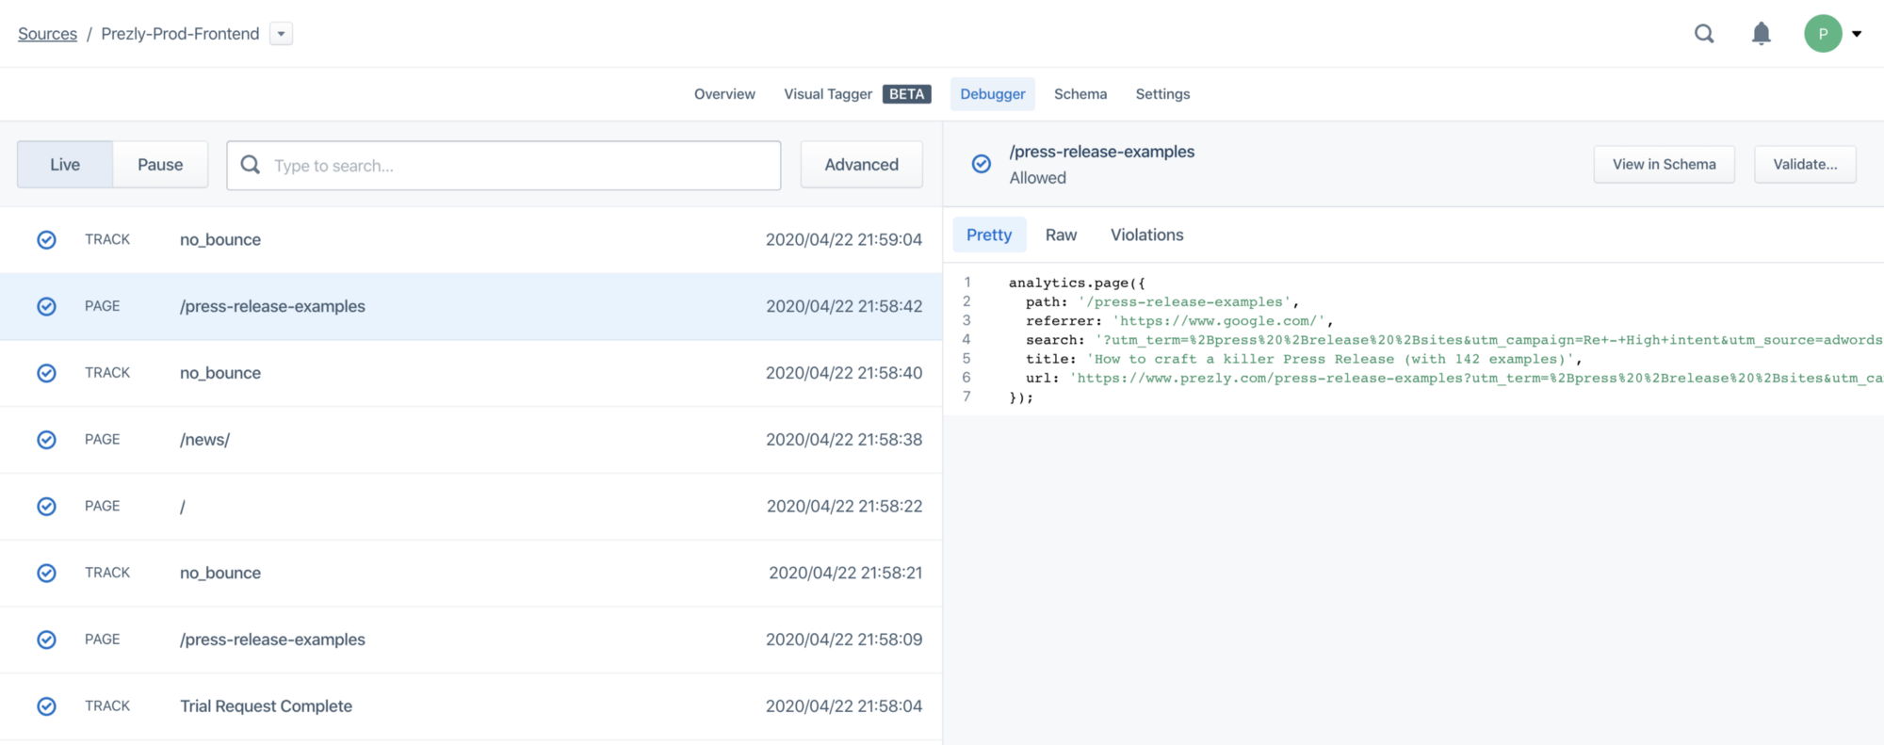This screenshot has width=1884, height=745.
Task: Go back to Sources link
Action: click(47, 34)
